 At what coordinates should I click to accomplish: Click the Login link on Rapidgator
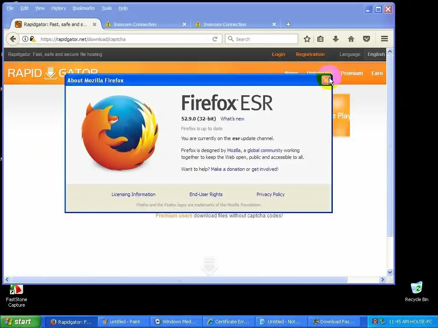[x=279, y=54]
